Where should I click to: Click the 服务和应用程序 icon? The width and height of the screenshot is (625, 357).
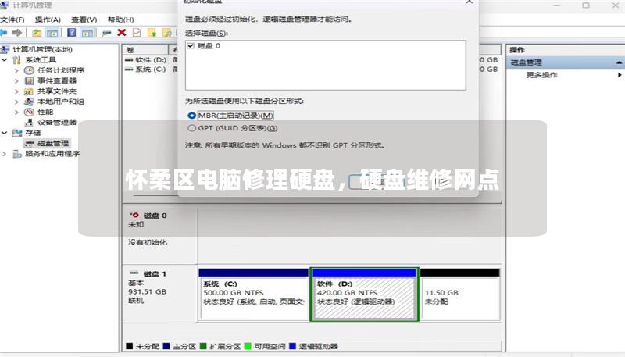tap(16, 154)
